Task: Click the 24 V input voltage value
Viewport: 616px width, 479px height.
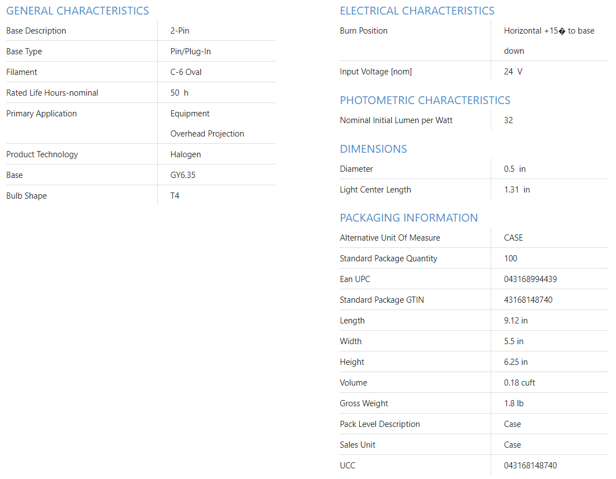Action: click(x=512, y=72)
